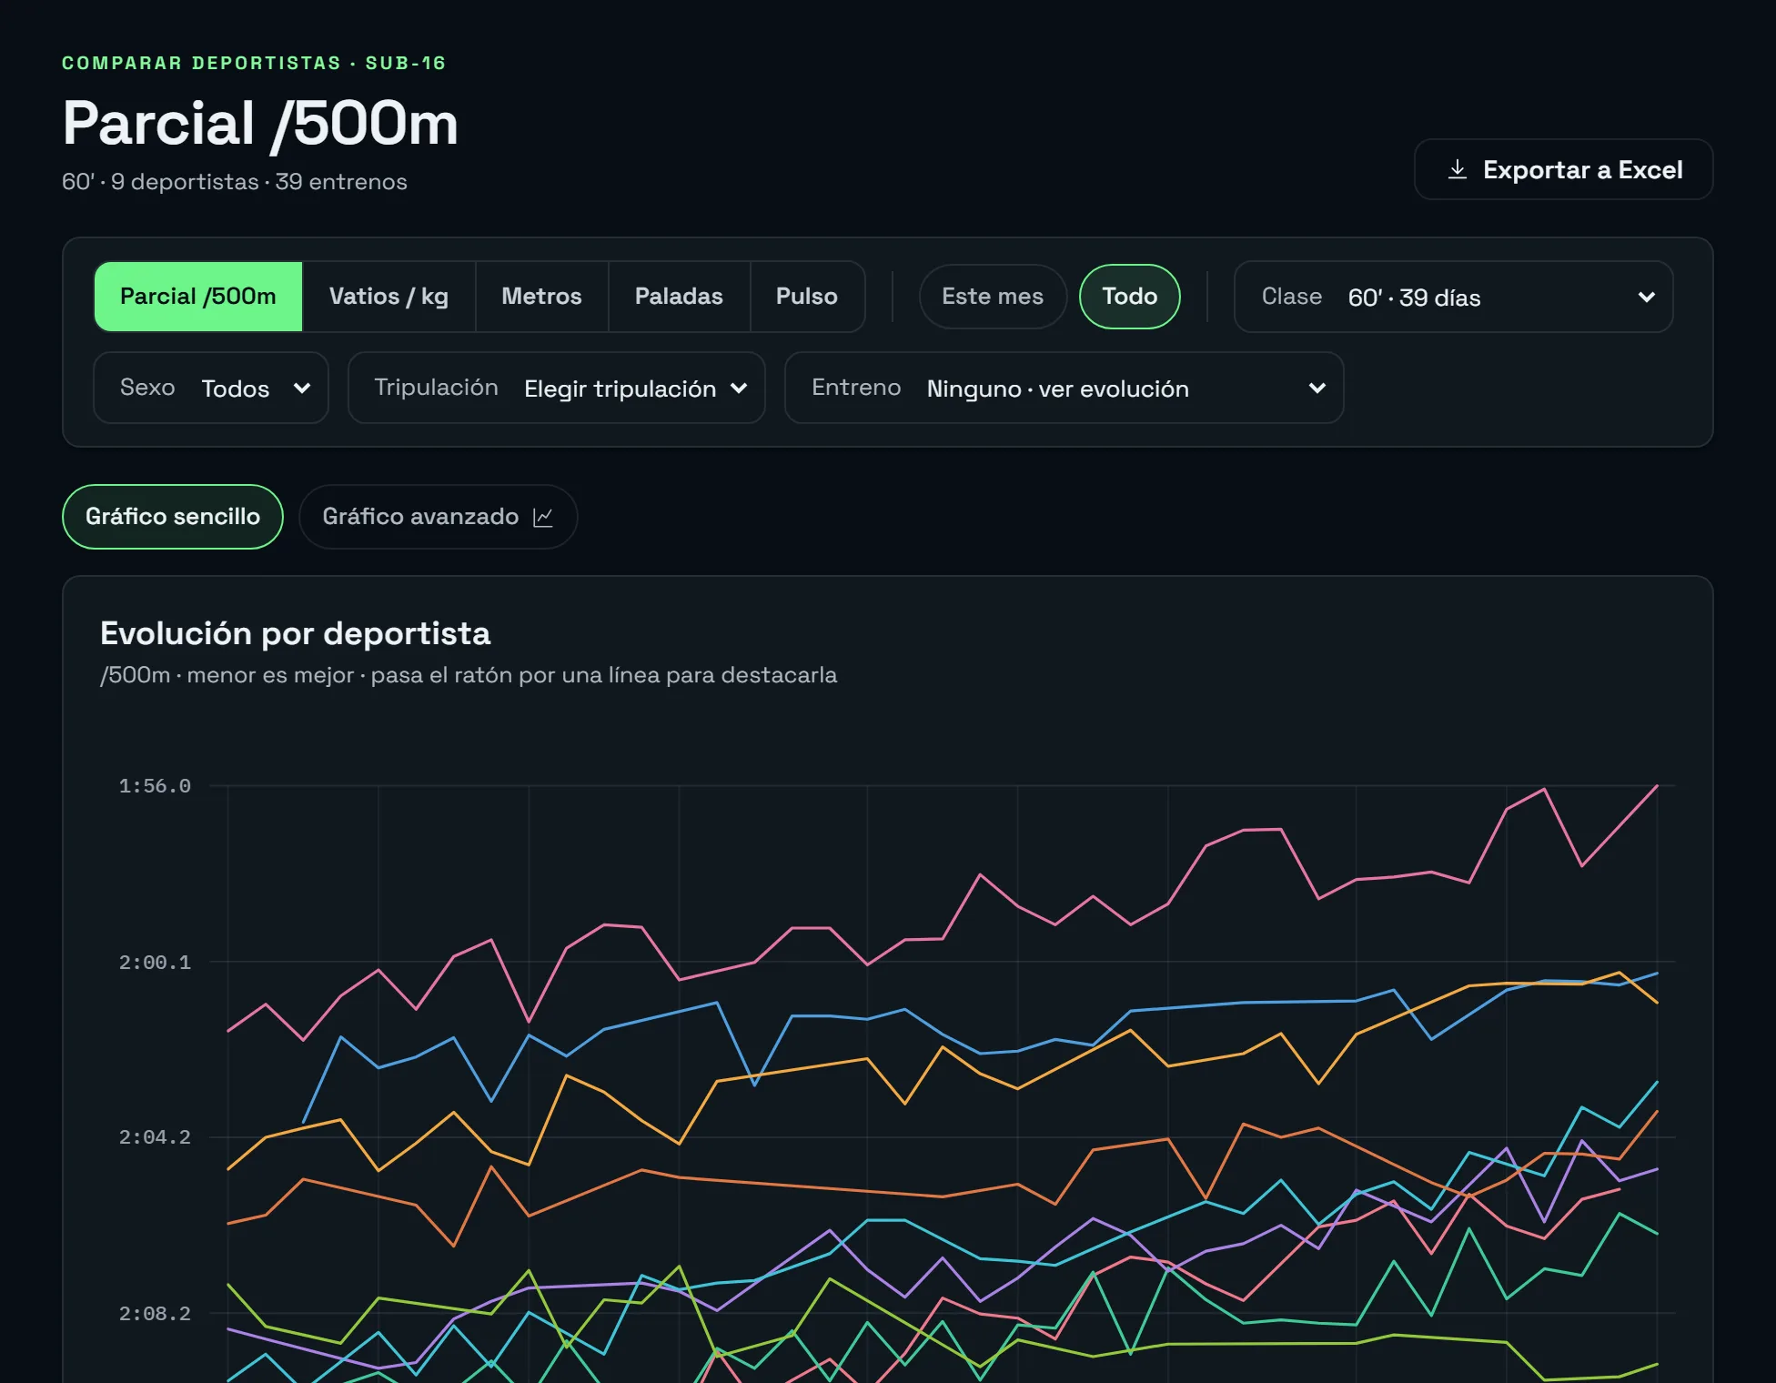1776x1383 pixels.
Task: Click the Evolución por deportista heading
Action: coord(296,633)
